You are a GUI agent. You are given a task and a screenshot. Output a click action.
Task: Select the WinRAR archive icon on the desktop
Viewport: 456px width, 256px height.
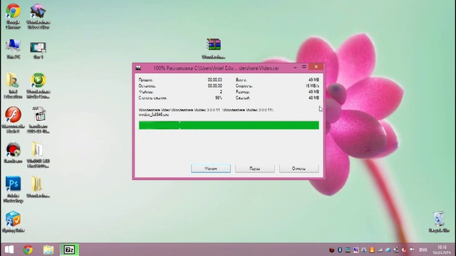214,48
